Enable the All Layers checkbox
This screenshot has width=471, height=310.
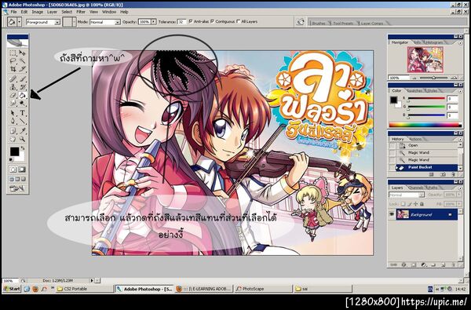(238, 22)
